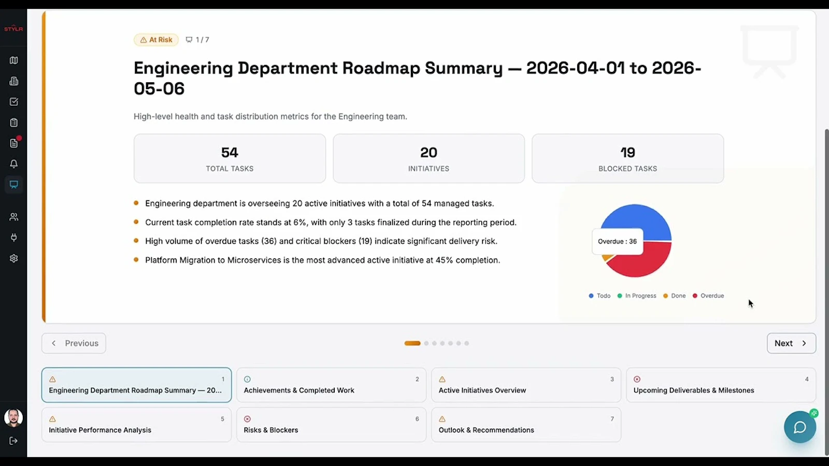The height and width of the screenshot is (466, 829).
Task: Click the info icon on Achievements card
Action: 247,380
